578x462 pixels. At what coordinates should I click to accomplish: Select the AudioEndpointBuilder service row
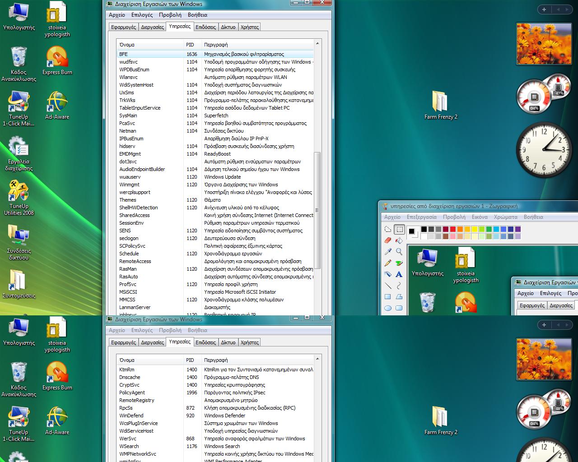(x=215, y=169)
